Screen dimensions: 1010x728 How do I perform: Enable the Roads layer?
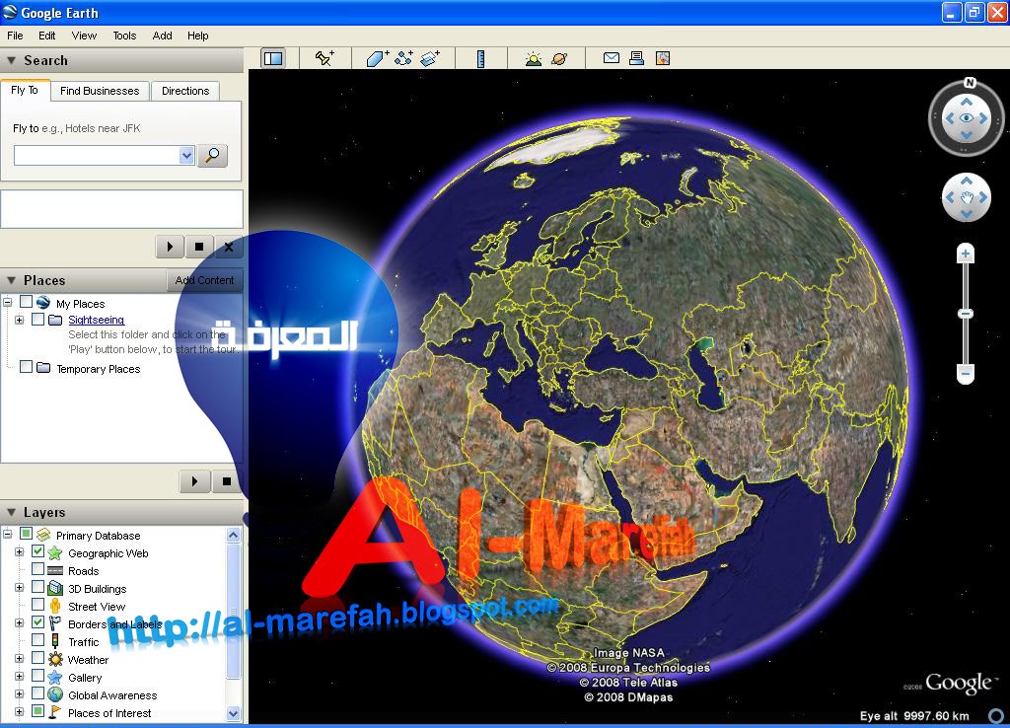point(38,570)
